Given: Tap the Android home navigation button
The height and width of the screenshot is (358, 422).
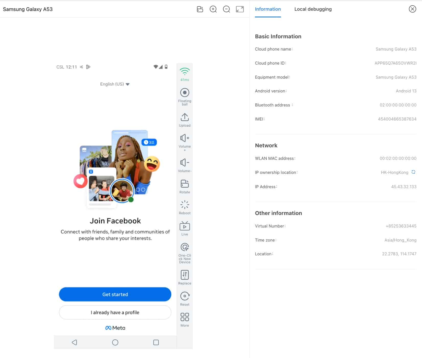Looking at the screenshot, I should point(115,342).
